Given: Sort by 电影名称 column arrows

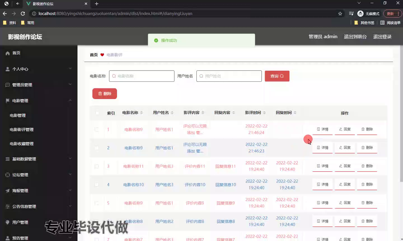Looking at the screenshot, I should (141, 113).
